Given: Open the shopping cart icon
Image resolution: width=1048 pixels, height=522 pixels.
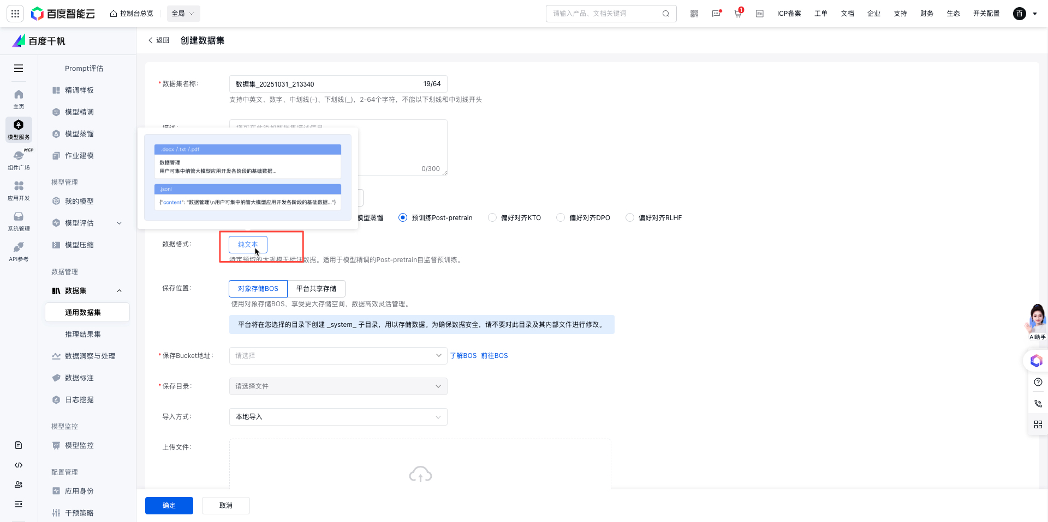Looking at the screenshot, I should (x=738, y=14).
